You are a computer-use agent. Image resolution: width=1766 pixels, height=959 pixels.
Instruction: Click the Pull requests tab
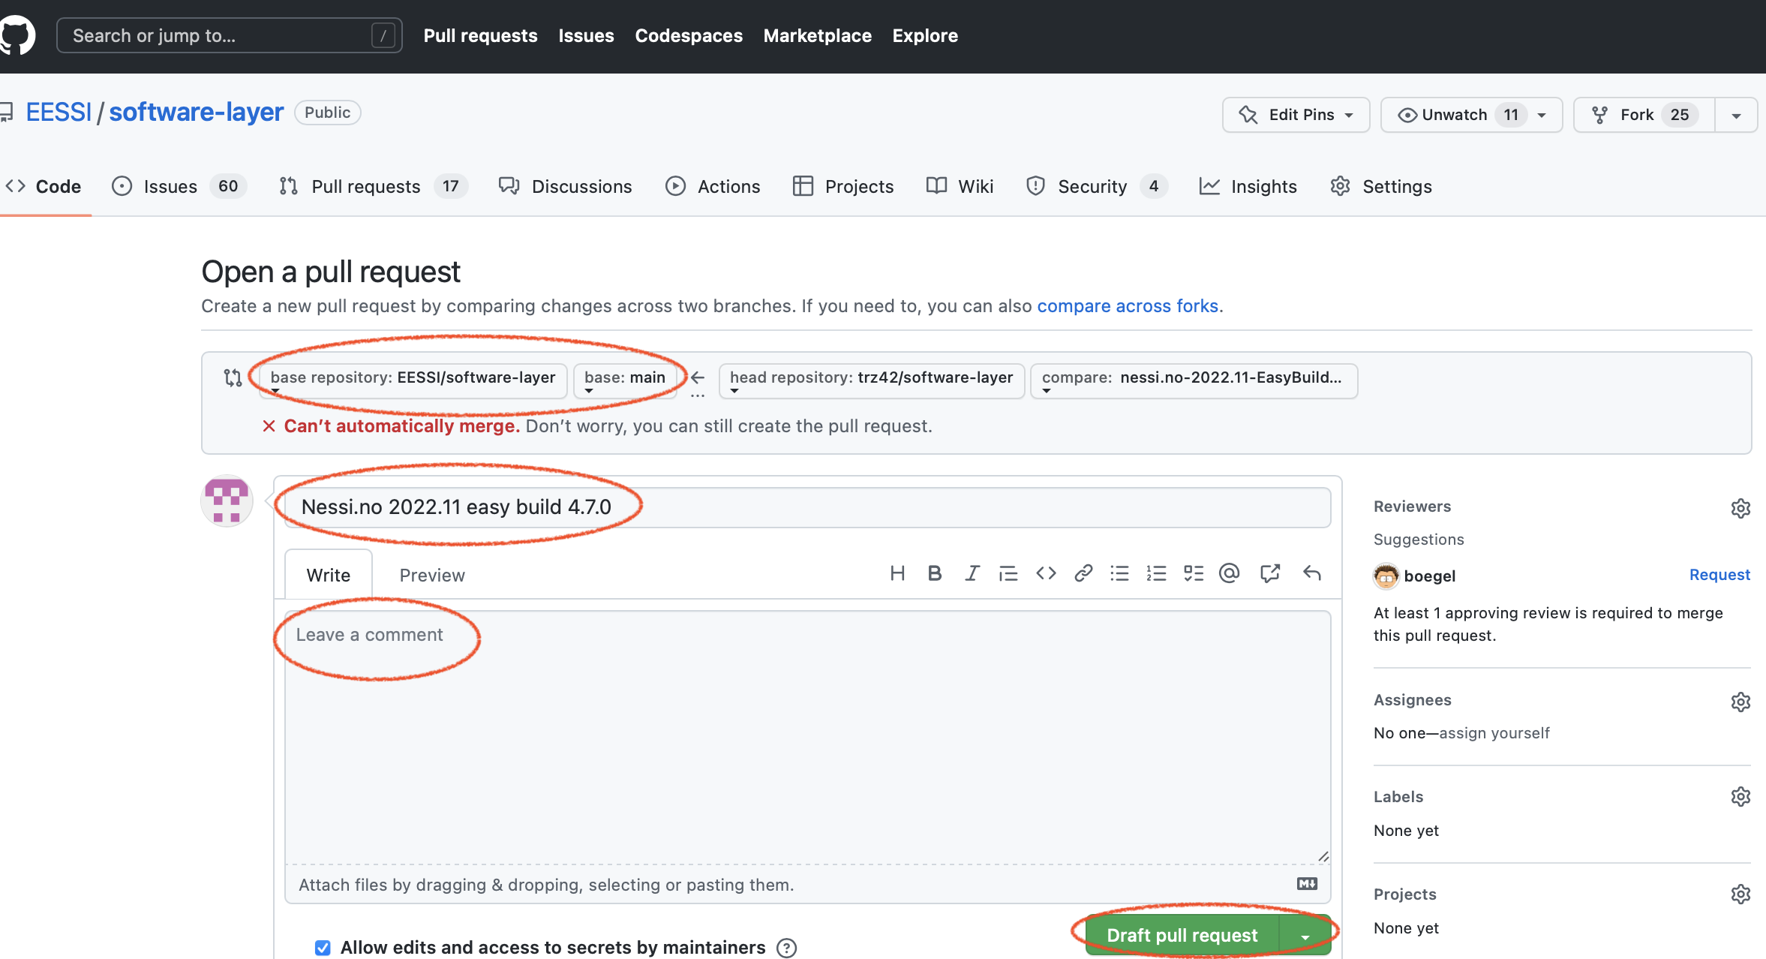(365, 185)
